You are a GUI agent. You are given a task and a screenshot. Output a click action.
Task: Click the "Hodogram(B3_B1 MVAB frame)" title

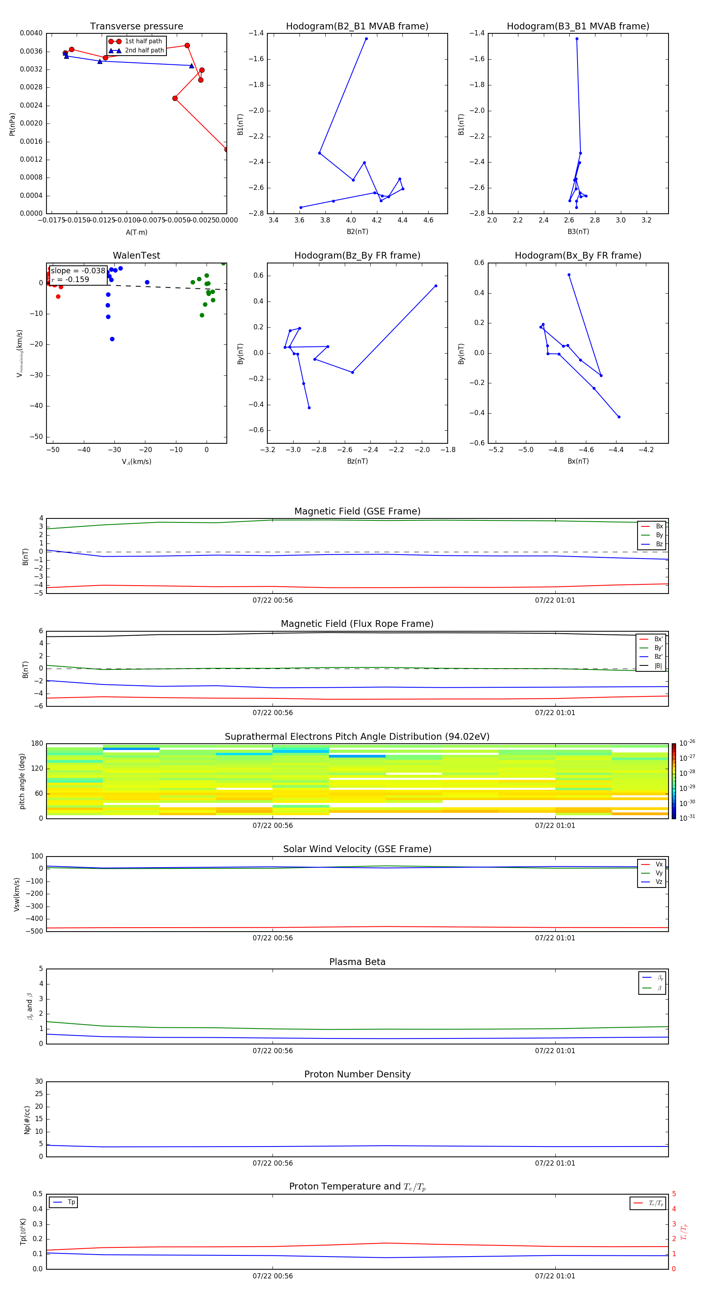point(578,27)
